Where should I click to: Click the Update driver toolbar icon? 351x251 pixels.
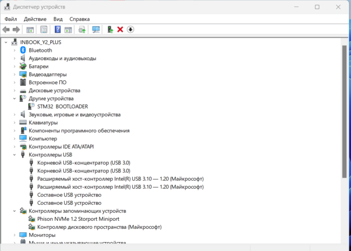pyautogui.click(x=82, y=29)
